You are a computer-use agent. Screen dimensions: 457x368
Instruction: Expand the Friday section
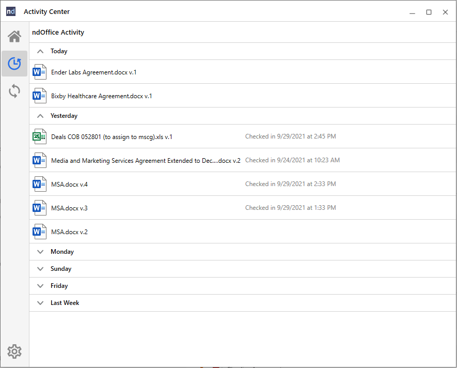[40, 286]
